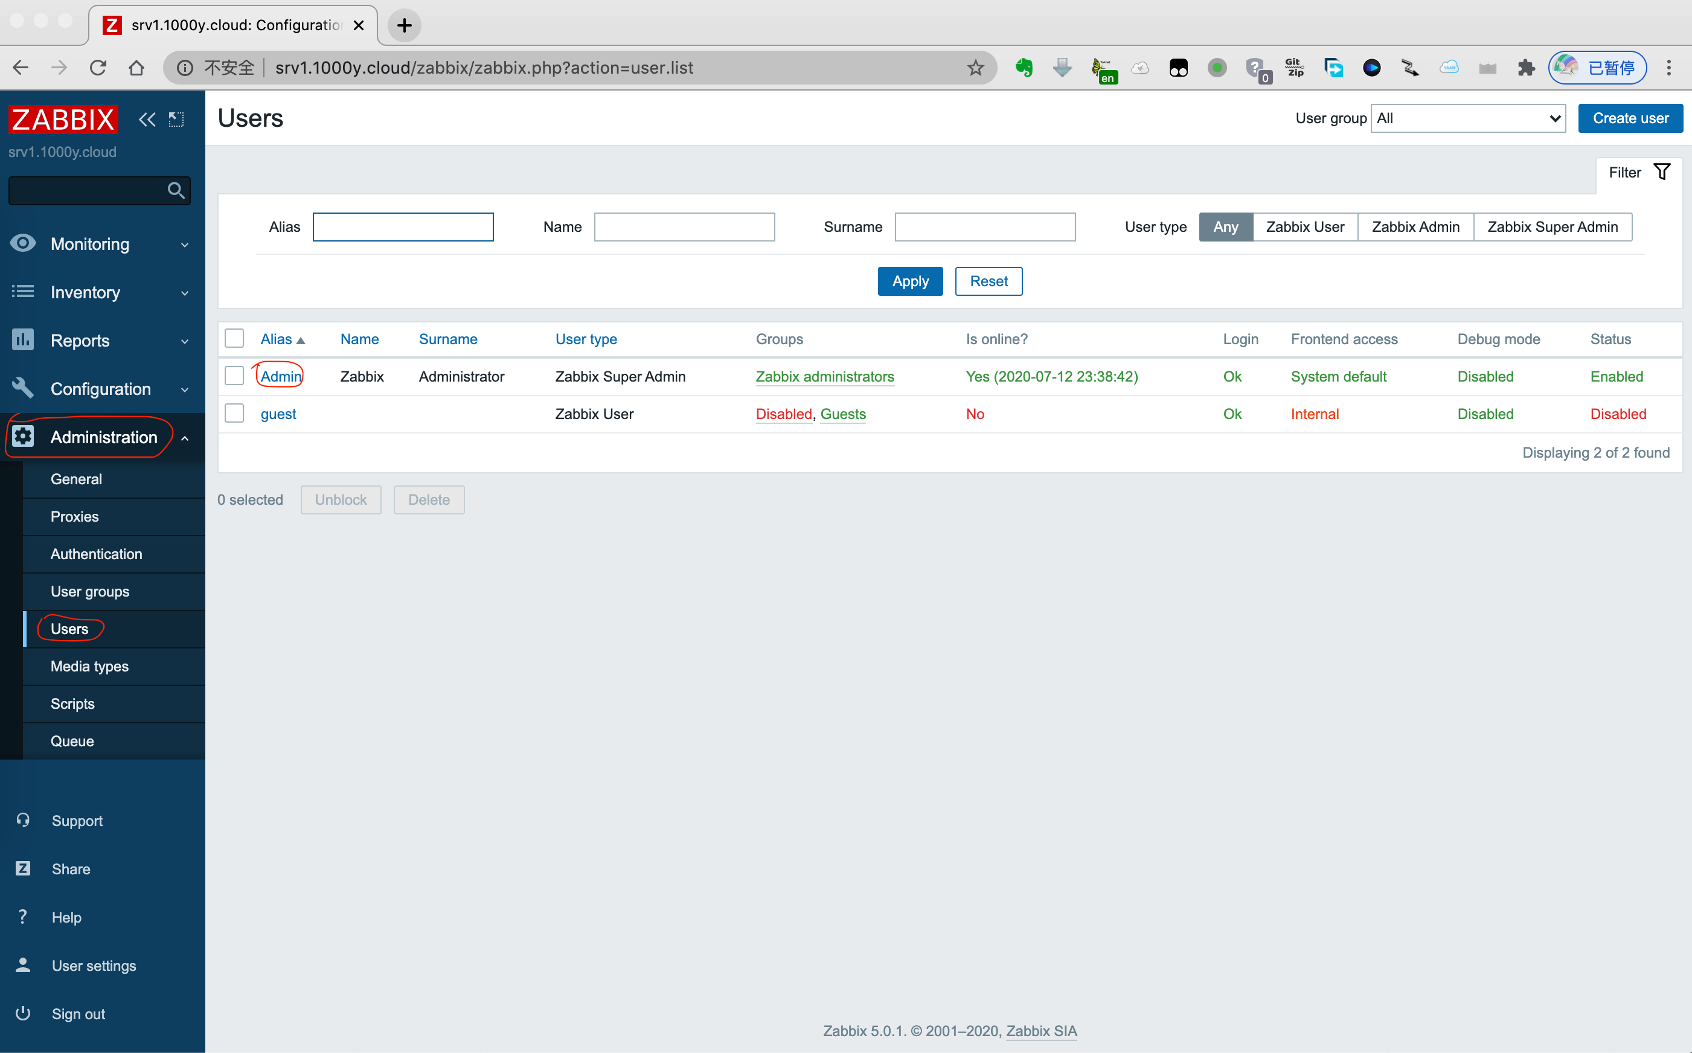Select Zabbix Super Admin type filter
This screenshot has width=1692, height=1053.
click(x=1553, y=227)
